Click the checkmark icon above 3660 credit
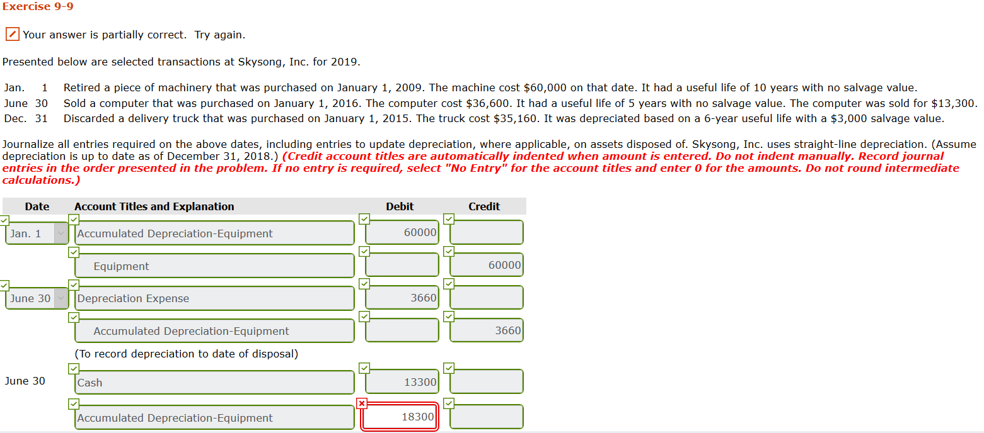The height and width of the screenshot is (433, 984). click(x=449, y=317)
